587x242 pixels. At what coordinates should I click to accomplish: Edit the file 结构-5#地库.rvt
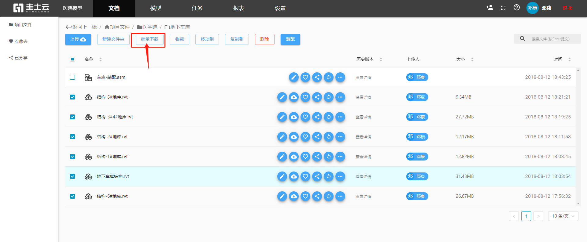click(x=282, y=97)
